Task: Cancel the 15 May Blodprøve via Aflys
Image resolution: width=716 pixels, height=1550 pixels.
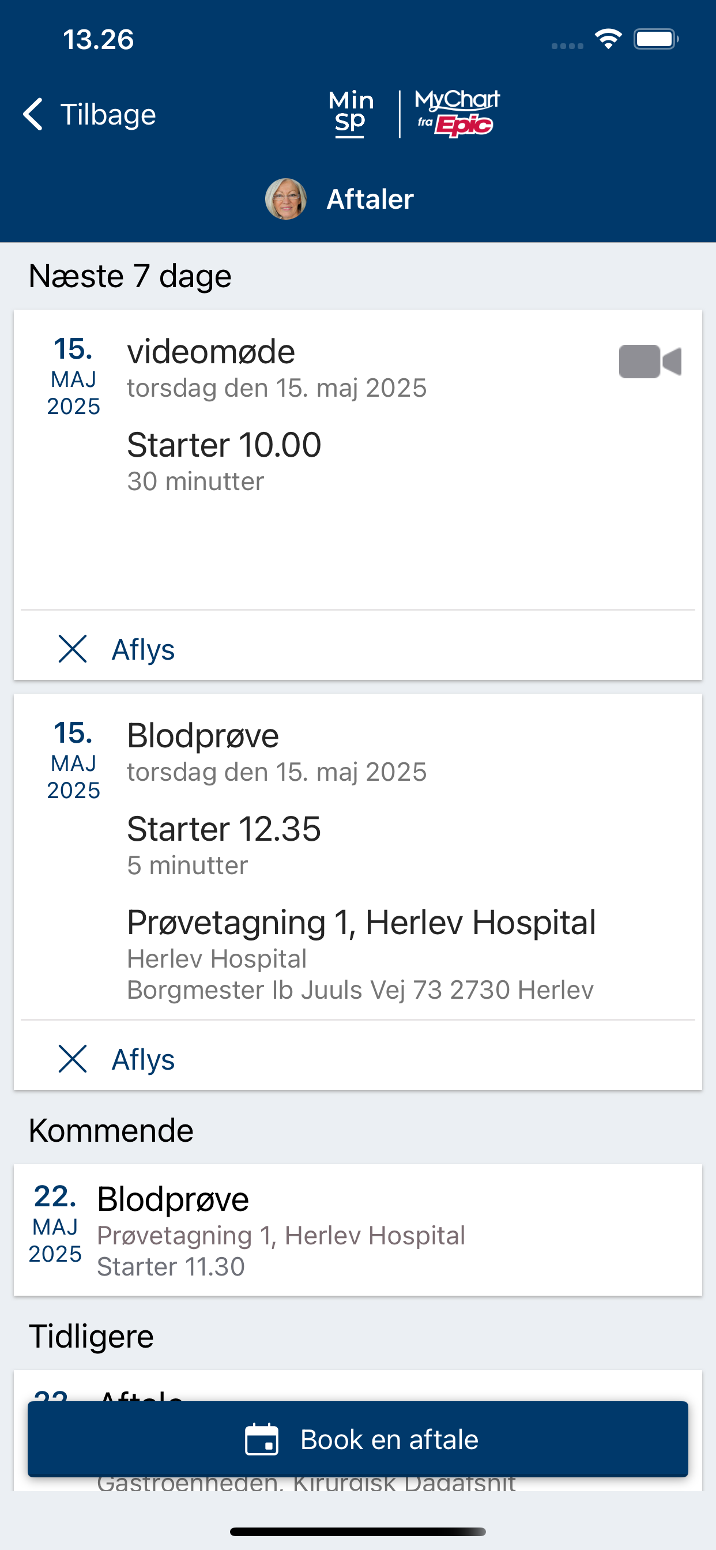Action: pyautogui.click(x=143, y=1059)
